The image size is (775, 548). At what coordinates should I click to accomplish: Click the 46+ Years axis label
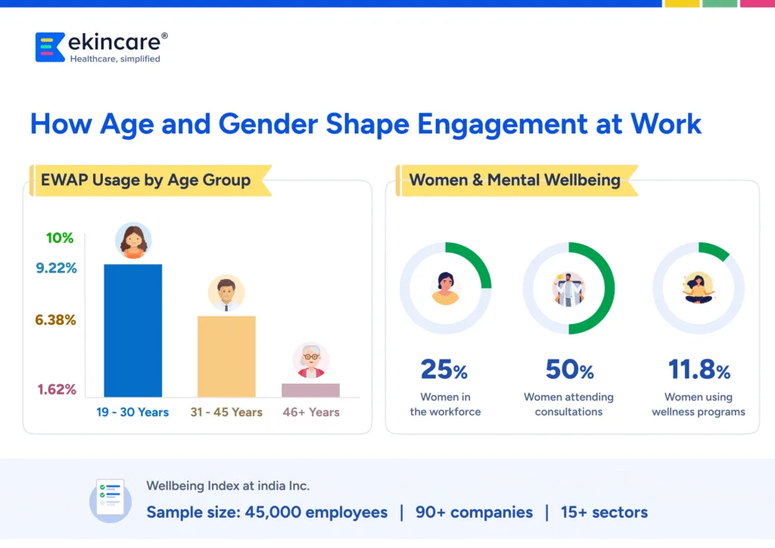click(x=310, y=413)
